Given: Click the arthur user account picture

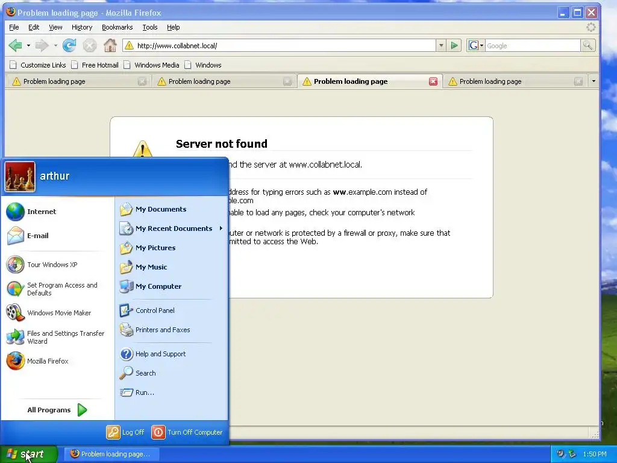Looking at the screenshot, I should click(x=20, y=177).
